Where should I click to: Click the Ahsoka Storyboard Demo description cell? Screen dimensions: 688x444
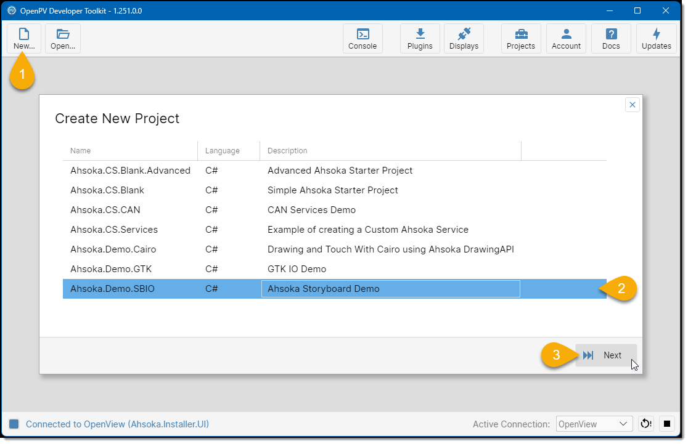coord(390,289)
